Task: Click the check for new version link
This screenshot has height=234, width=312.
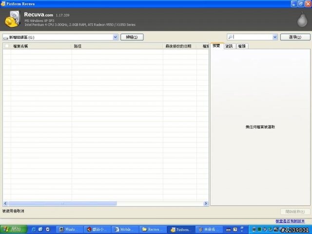Action: tap(290, 221)
